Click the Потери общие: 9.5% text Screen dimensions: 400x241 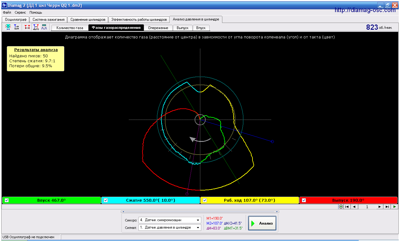(31, 66)
